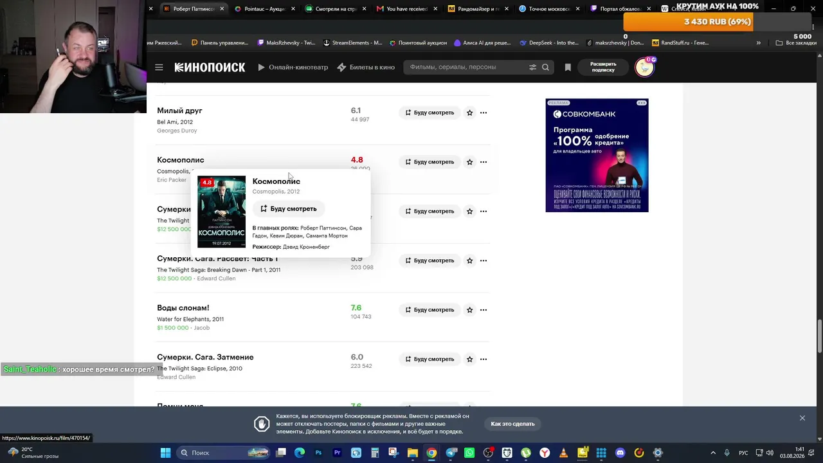Image resolution: width=823 pixels, height=463 pixels.
Task: Open WhatsApp from the taskbar
Action: pos(469,453)
